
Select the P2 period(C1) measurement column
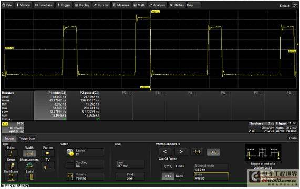click(83, 106)
